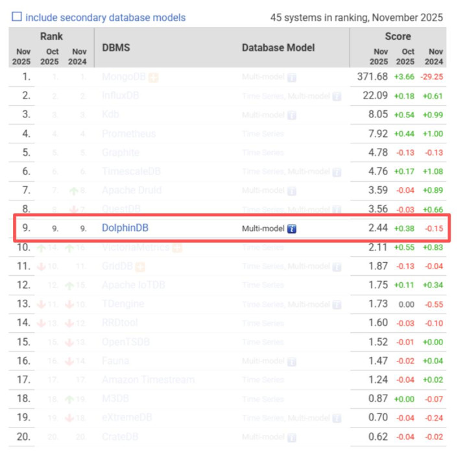This screenshot has height=462, width=467.
Task: Click info icon in the InfluxDB row
Action: [x=337, y=97]
